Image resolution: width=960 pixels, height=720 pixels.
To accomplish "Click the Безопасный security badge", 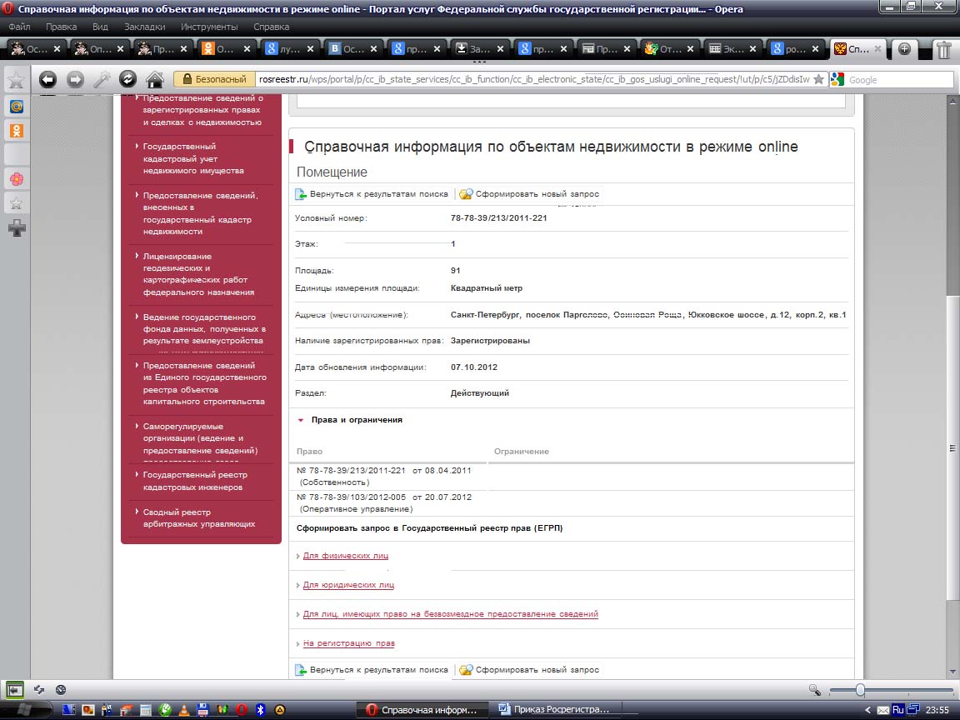I will [x=214, y=79].
